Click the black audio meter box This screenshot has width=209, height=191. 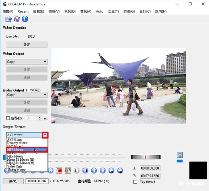[198, 170]
